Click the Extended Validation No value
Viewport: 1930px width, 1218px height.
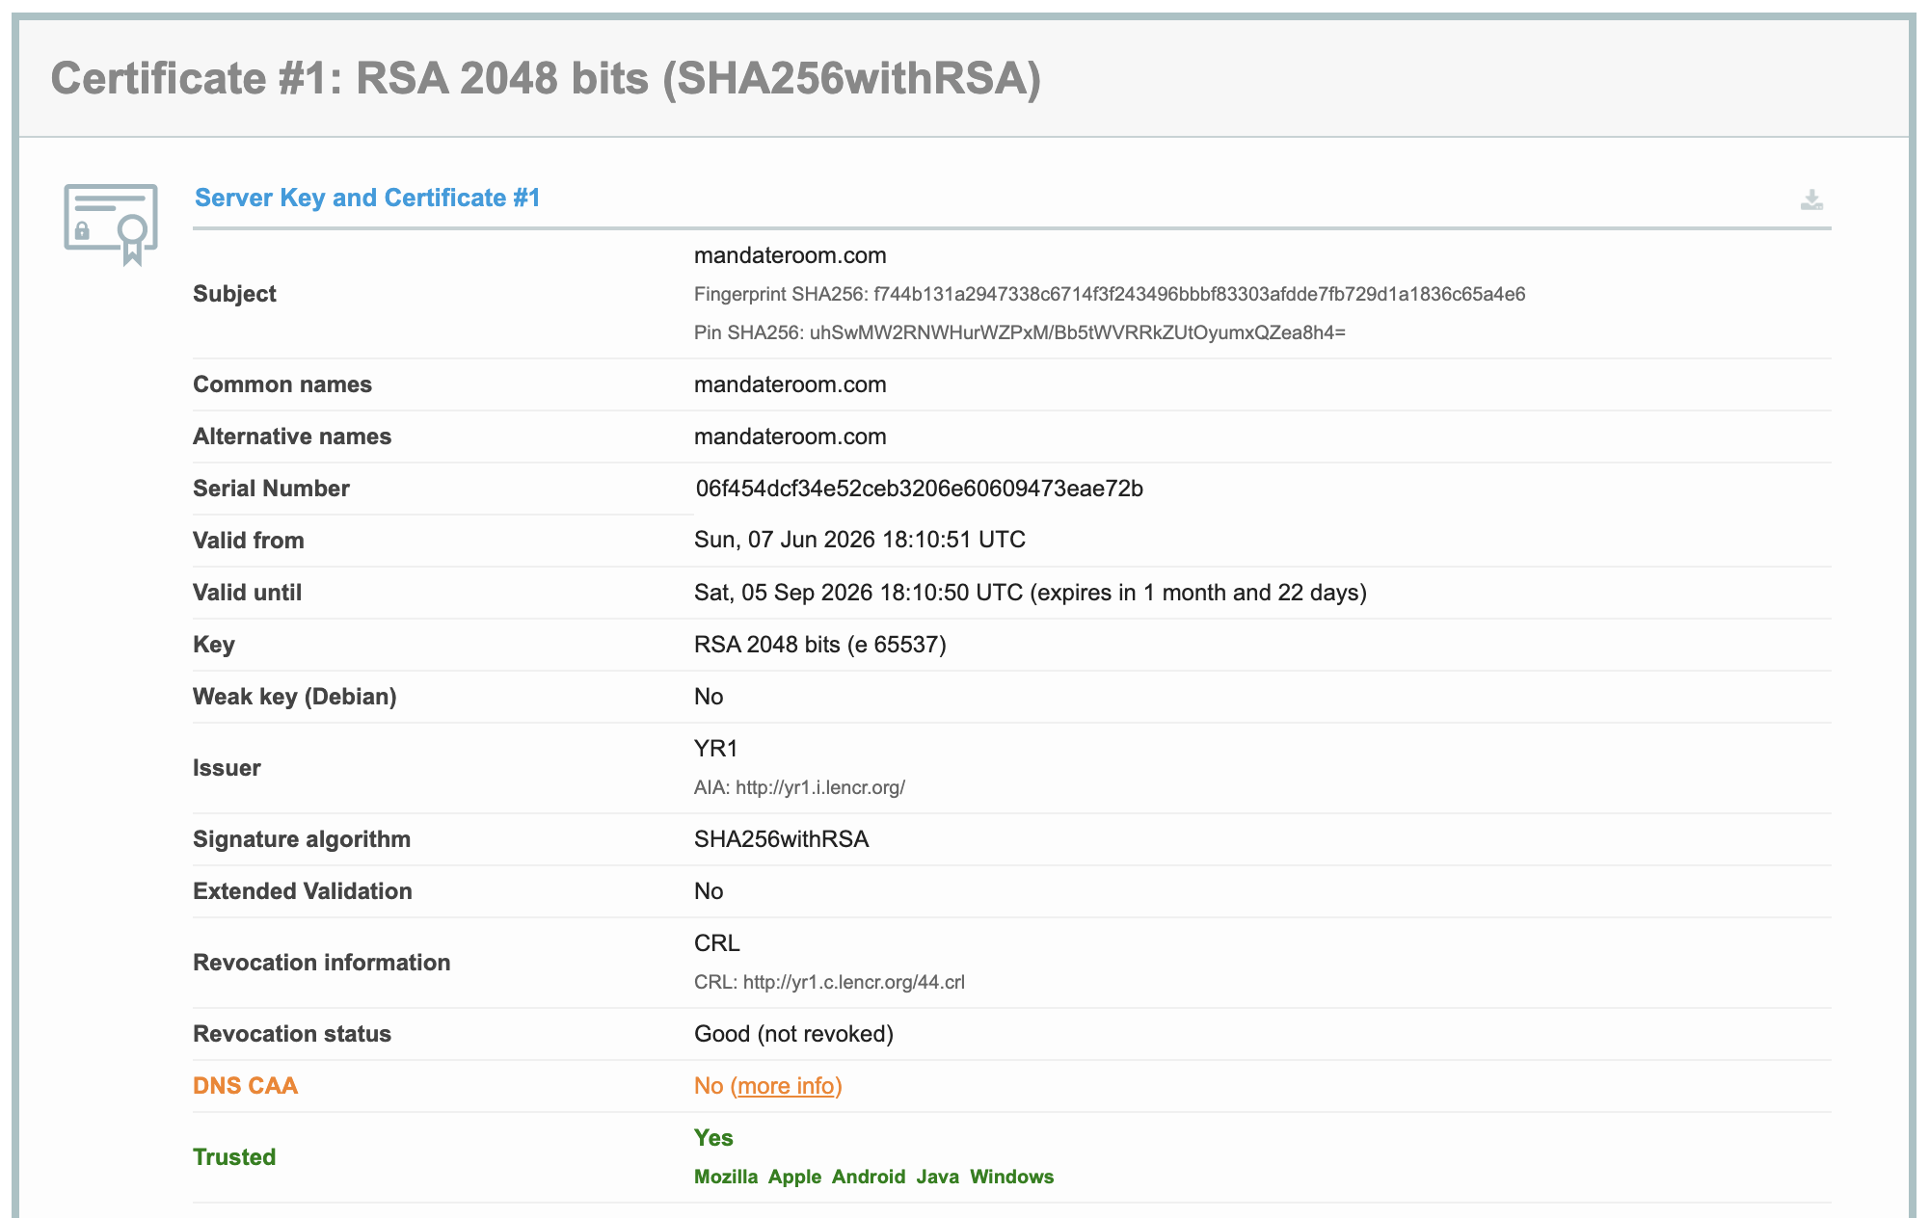pyautogui.click(x=709, y=891)
